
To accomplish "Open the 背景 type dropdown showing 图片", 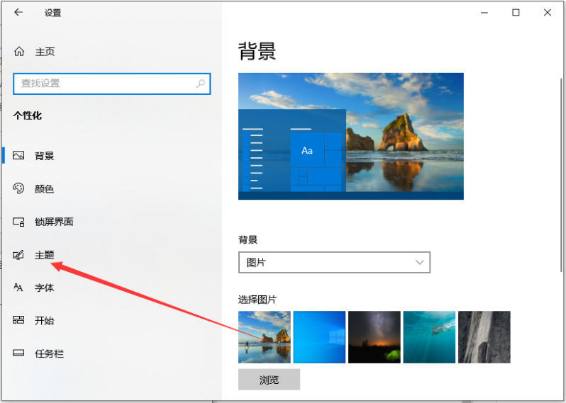I will click(334, 263).
